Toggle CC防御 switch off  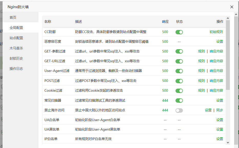point(179,32)
